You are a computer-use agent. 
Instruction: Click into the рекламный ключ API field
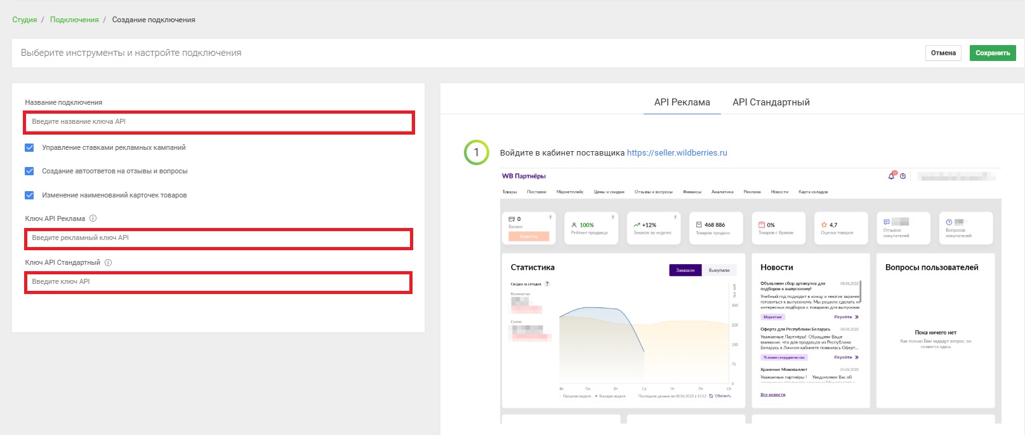tap(219, 238)
